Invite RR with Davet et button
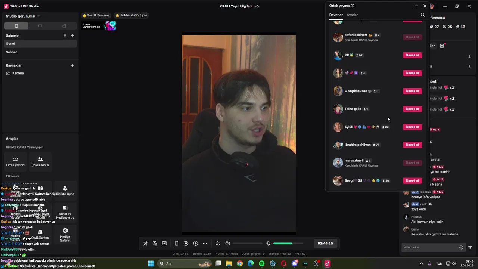Image resolution: width=478 pixels, height=269 pixels. 412,55
